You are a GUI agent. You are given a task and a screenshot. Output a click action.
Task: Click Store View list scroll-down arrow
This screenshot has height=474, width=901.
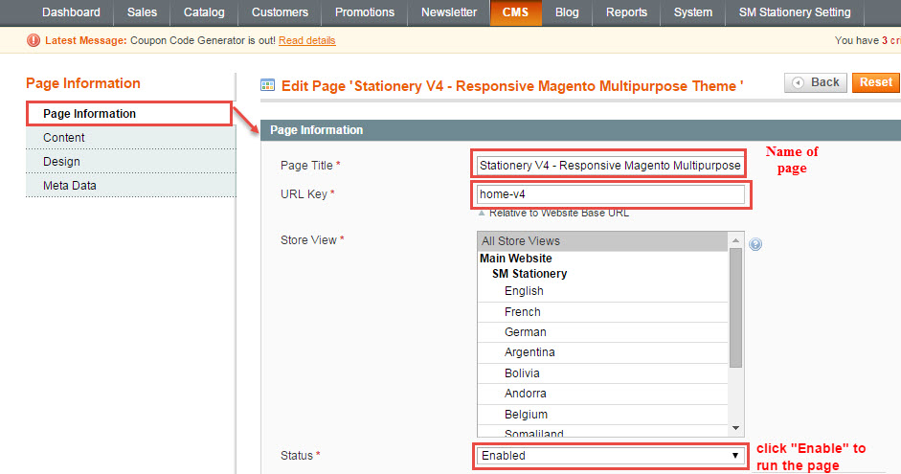[x=735, y=429]
